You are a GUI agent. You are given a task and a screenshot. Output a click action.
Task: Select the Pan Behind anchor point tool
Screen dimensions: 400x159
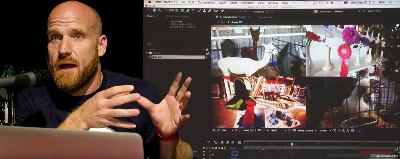[176, 11]
